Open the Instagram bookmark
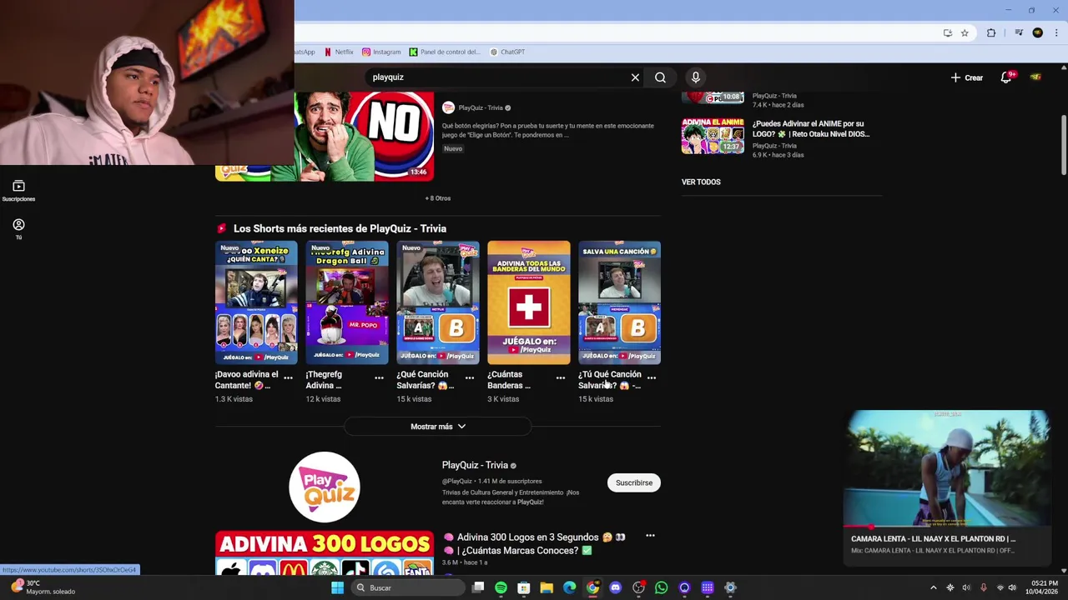This screenshot has width=1068, height=600. (x=381, y=52)
